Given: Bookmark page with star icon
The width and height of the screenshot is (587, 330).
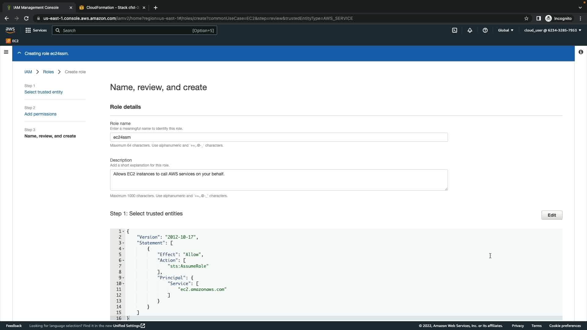Looking at the screenshot, I should (x=526, y=18).
